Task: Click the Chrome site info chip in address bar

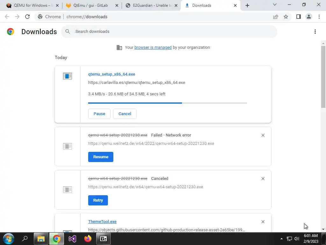Action: [50, 17]
